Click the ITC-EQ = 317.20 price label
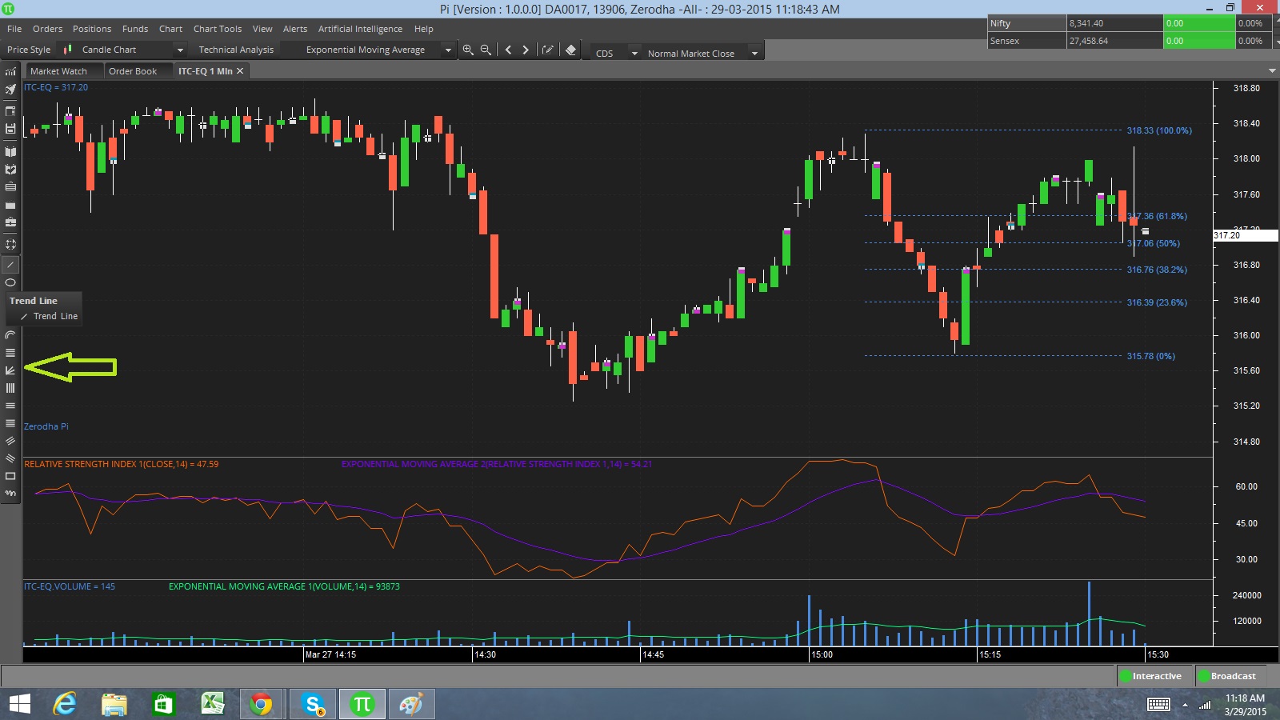 click(x=56, y=87)
